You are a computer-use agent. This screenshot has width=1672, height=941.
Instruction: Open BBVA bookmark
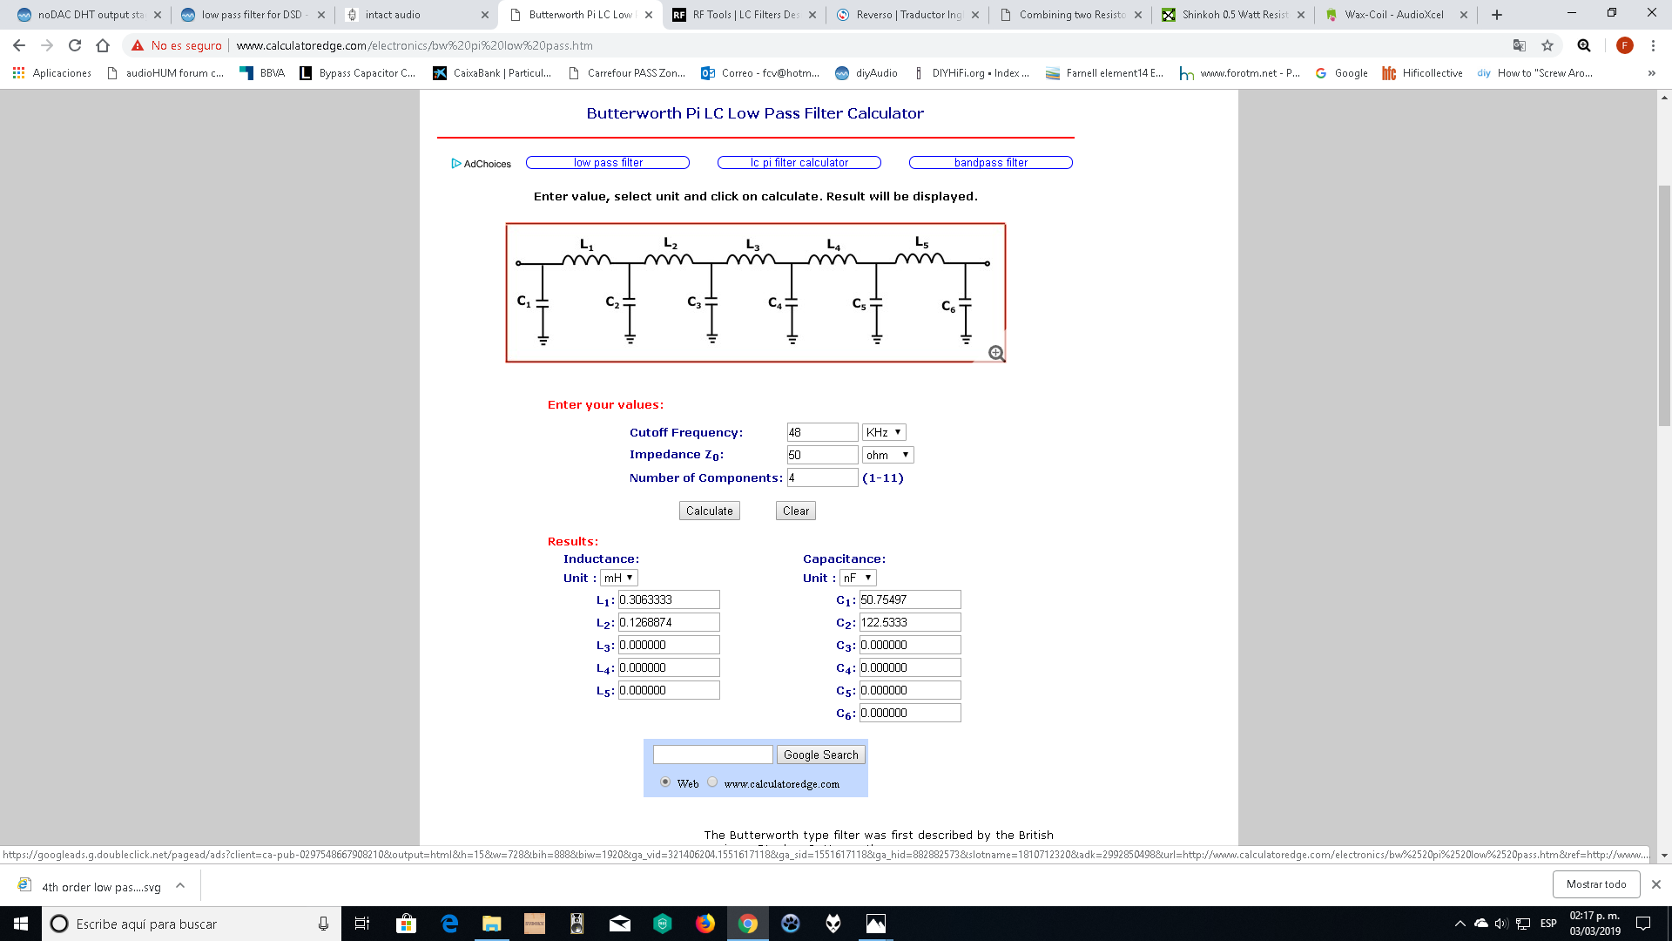262,73
